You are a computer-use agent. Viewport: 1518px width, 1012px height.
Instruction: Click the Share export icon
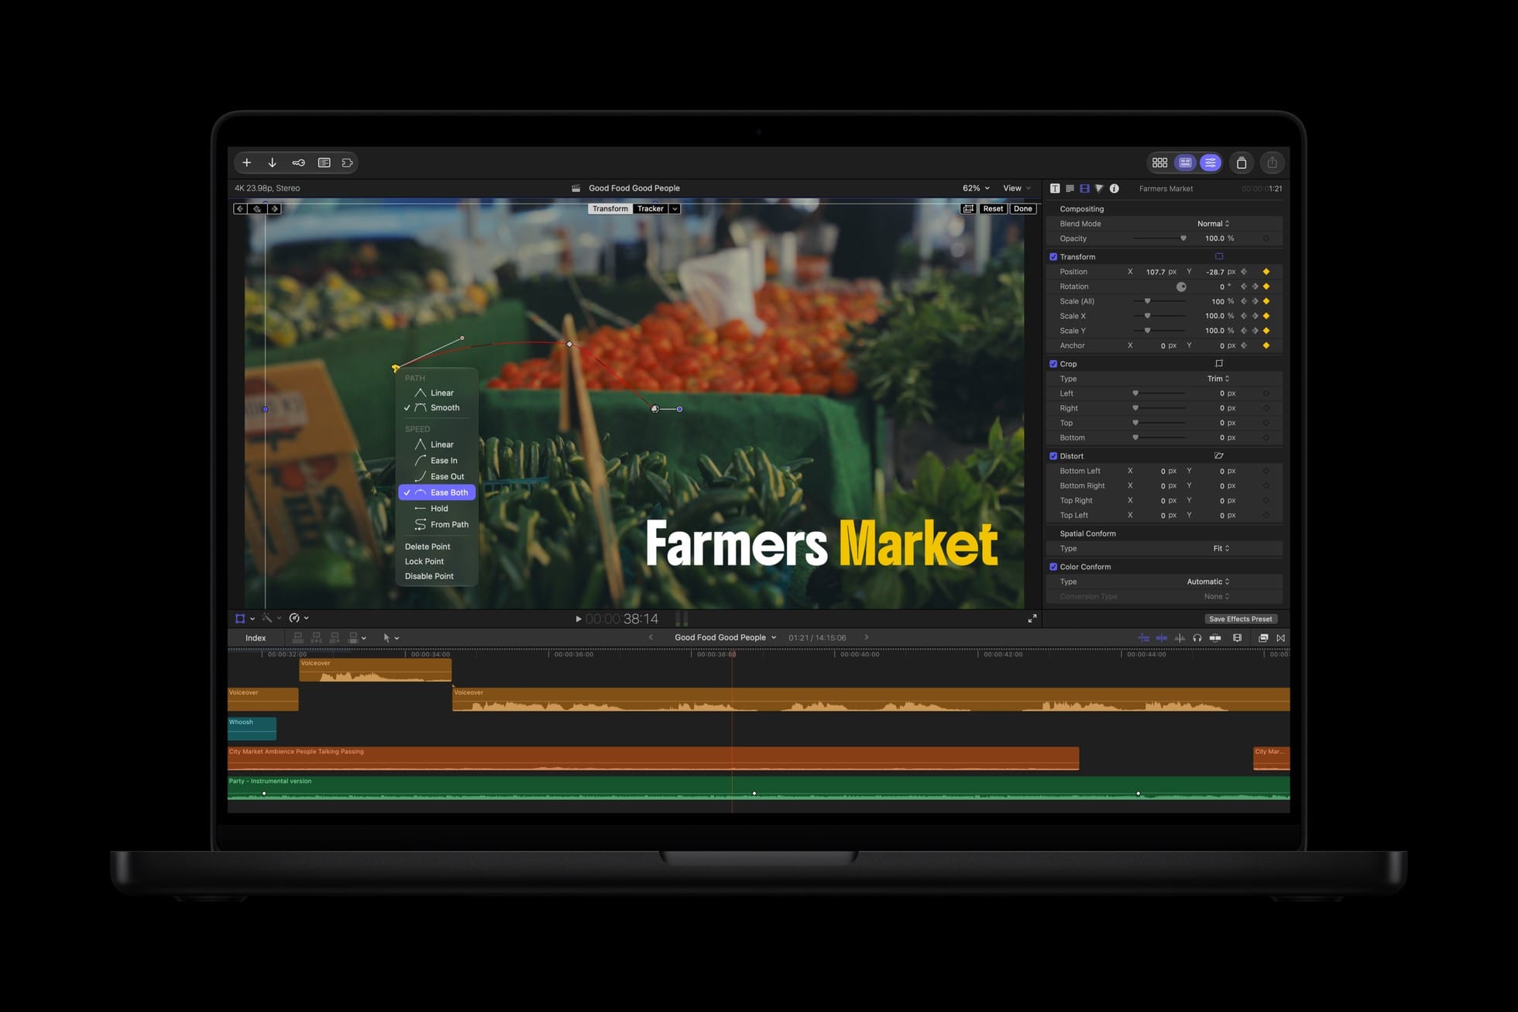coord(1272,163)
